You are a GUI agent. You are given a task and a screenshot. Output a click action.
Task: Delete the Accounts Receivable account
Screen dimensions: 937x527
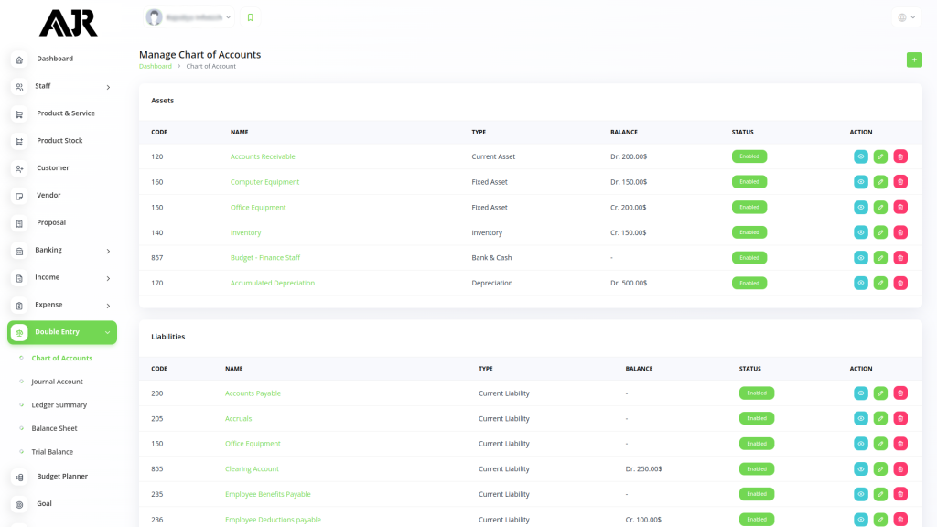coord(900,156)
